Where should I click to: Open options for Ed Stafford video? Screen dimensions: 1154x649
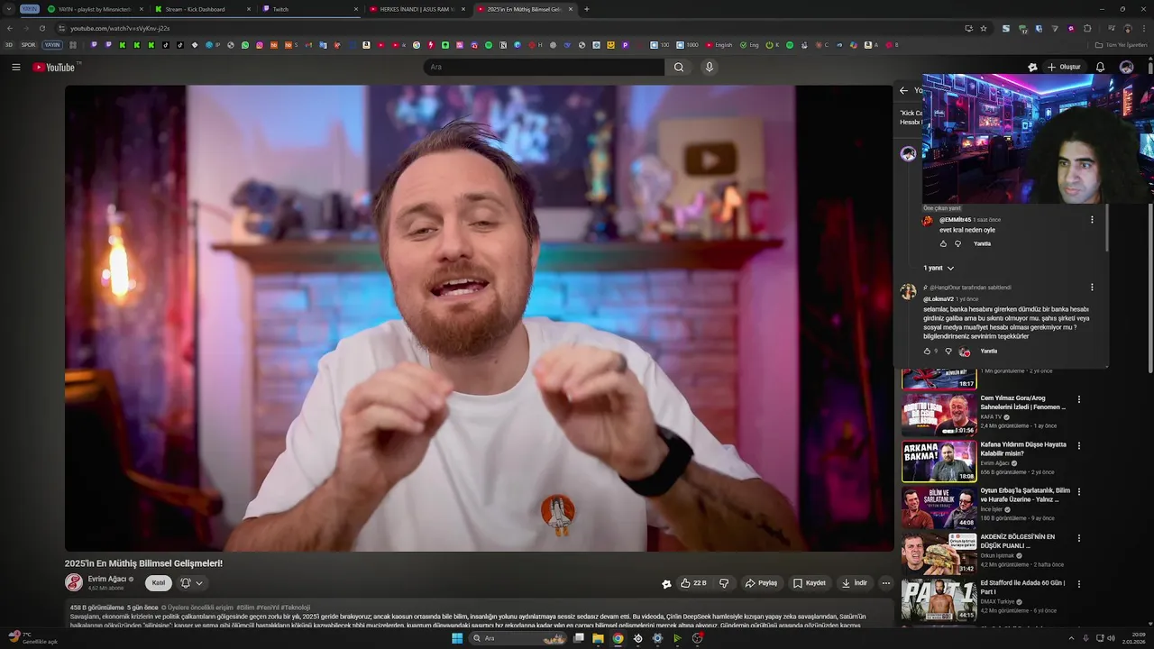(x=1078, y=584)
